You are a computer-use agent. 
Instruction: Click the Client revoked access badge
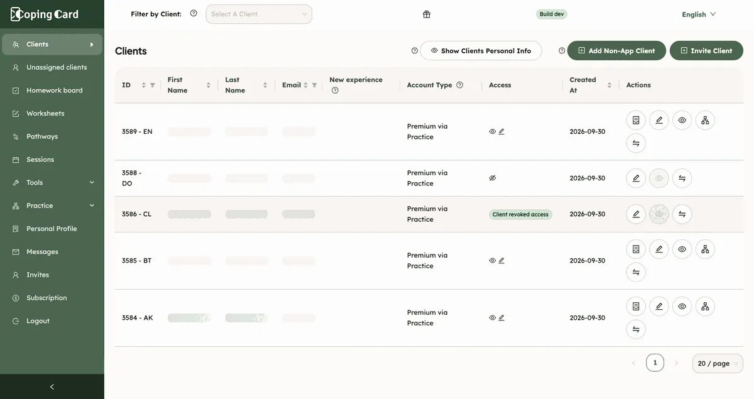pyautogui.click(x=520, y=214)
